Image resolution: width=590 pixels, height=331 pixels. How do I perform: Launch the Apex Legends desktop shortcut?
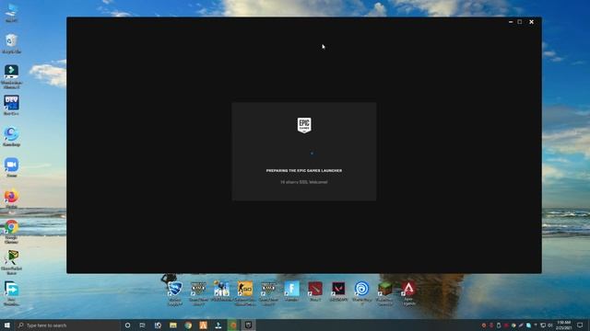pyautogui.click(x=408, y=293)
